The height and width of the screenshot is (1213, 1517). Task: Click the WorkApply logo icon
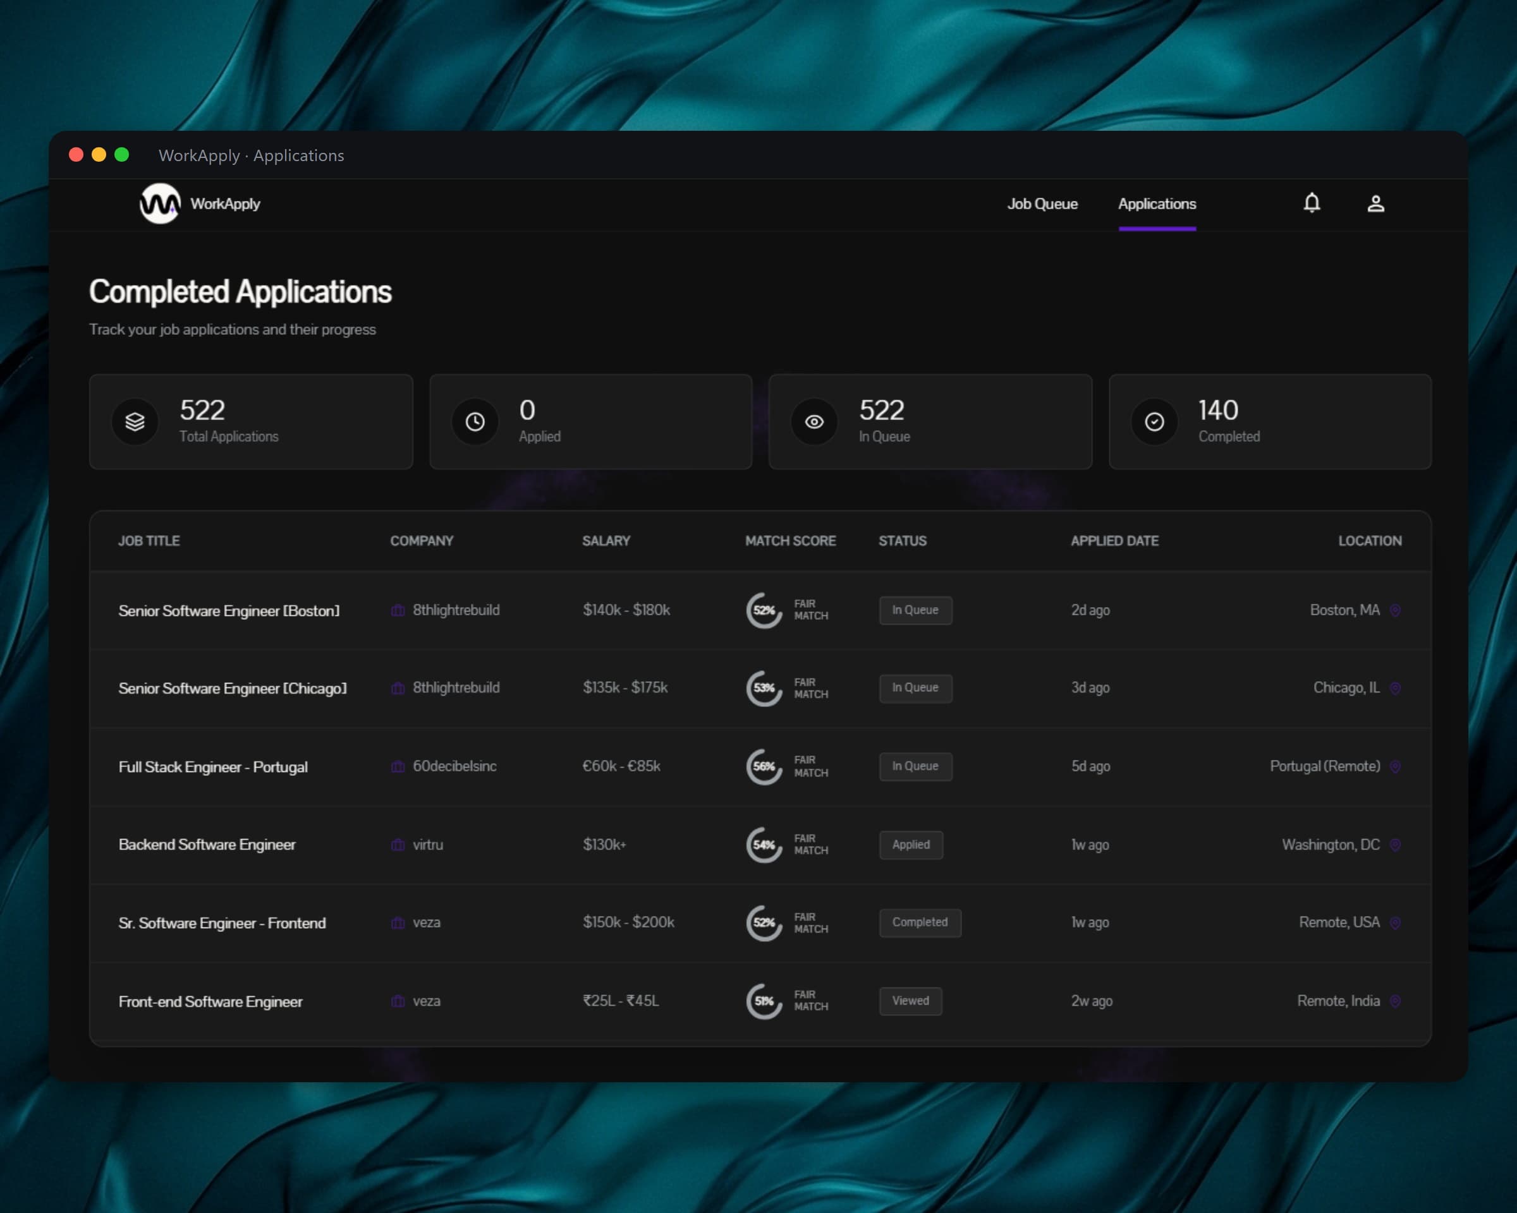pyautogui.click(x=160, y=204)
